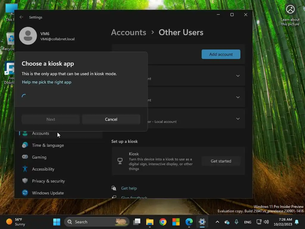Minimize the Settings window
The height and width of the screenshot is (229, 305).
[218, 15]
